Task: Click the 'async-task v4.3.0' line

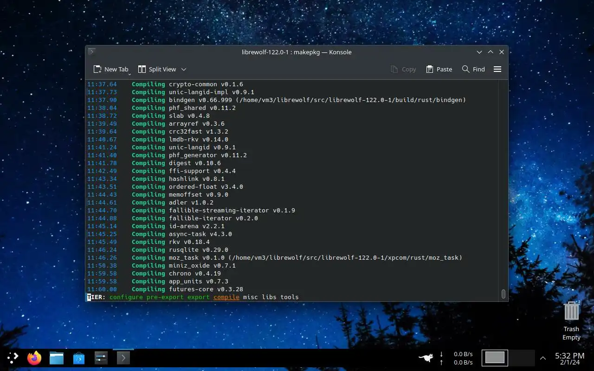Action: point(200,234)
